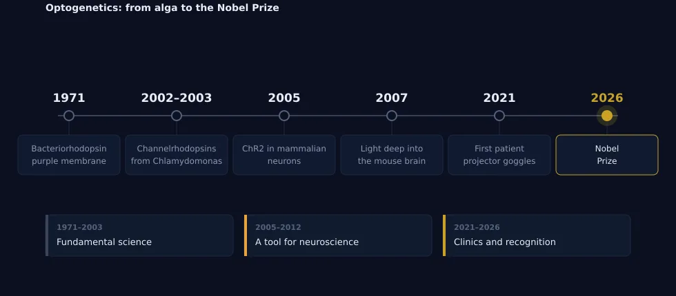Screen dimensions: 676x296
Task: Open the Channelrhodopsins from Chlamydomonas card
Action: click(x=177, y=155)
